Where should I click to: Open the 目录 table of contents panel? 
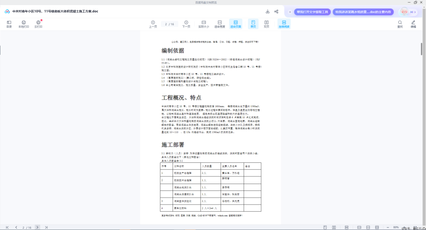click(x=9, y=24)
